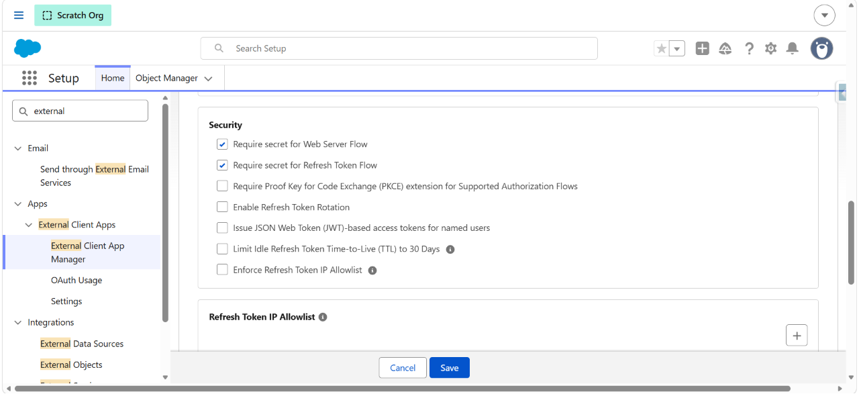Screen dimensions: 859x394
Task: Click the circled down arrow at top right
Action: [x=824, y=15]
